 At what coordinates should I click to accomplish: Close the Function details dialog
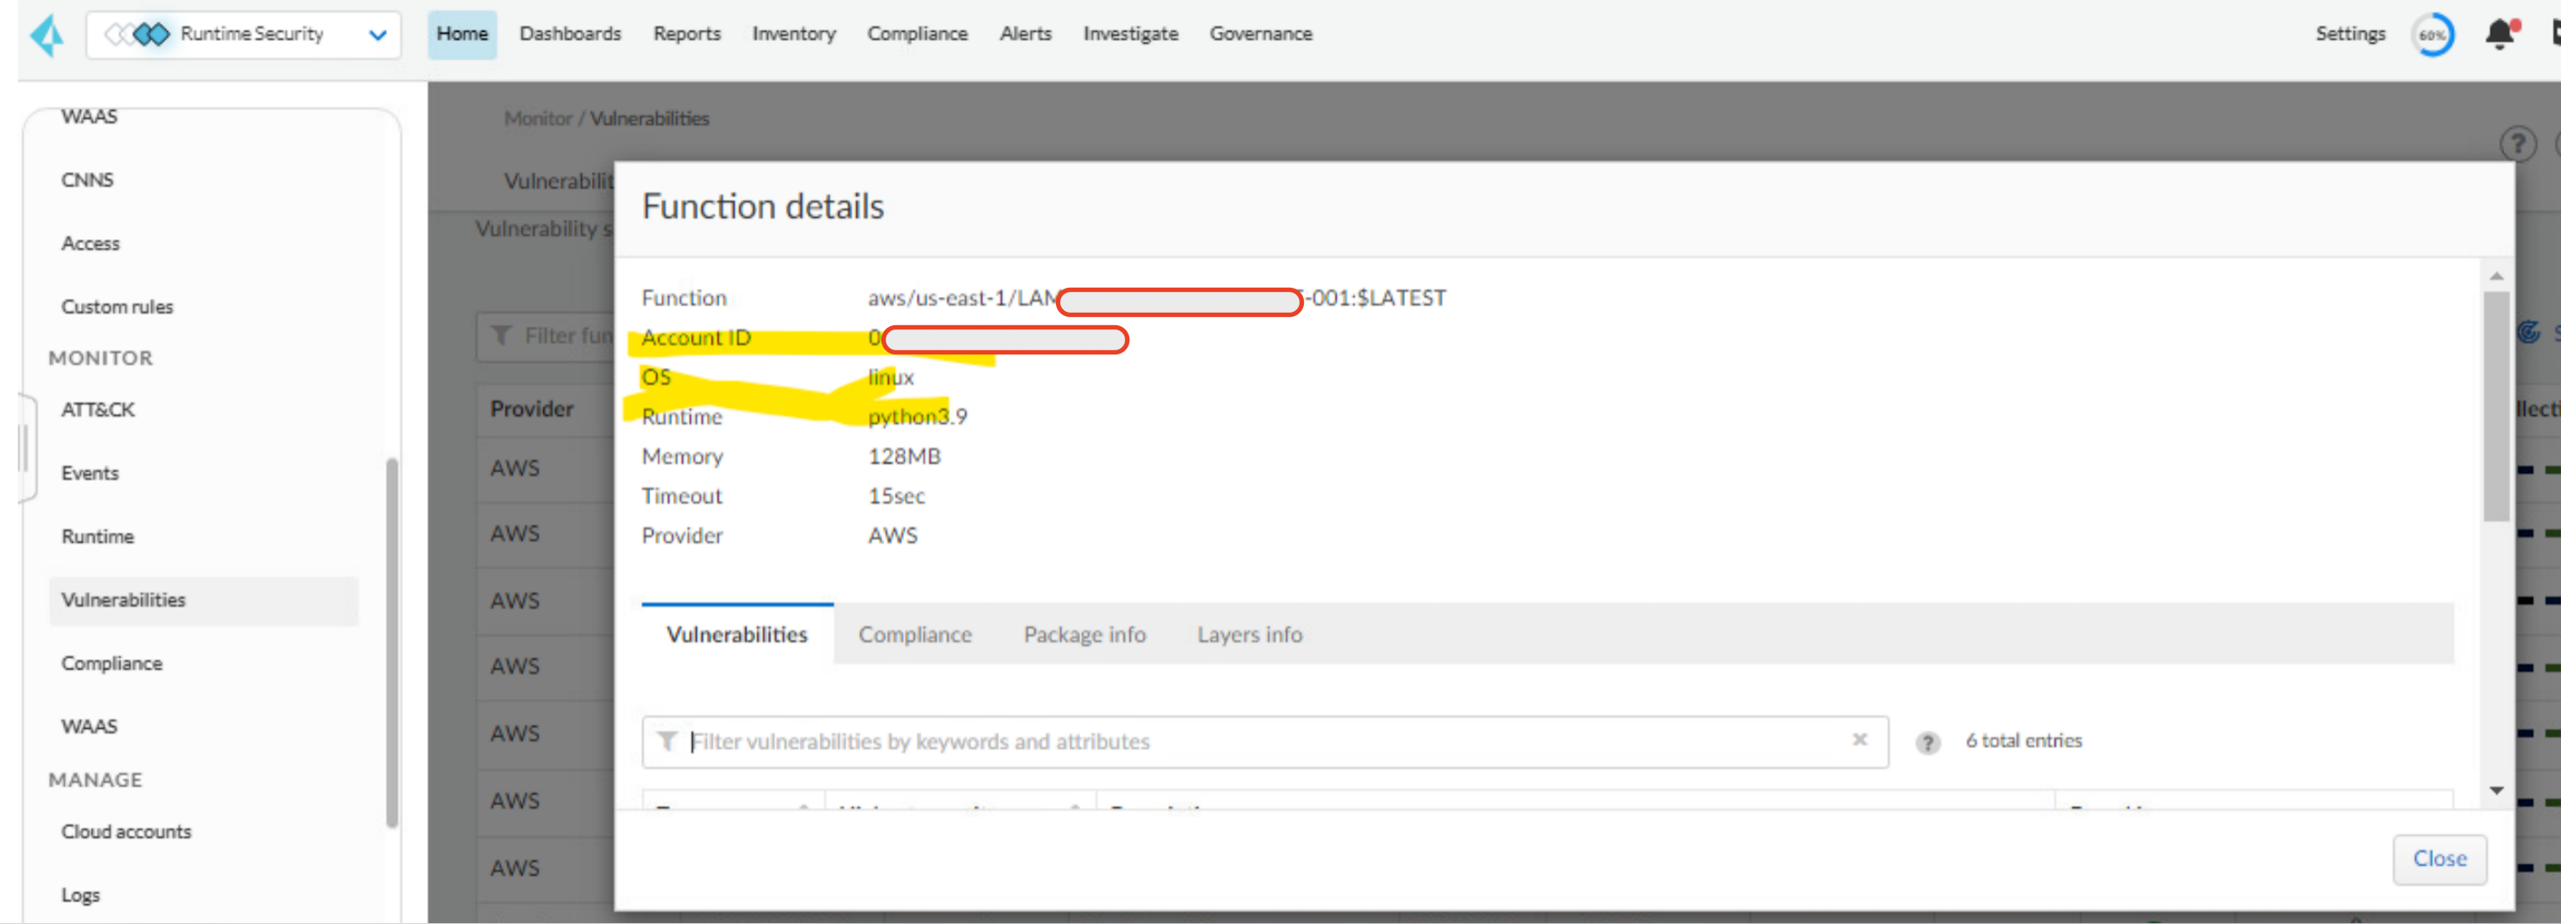(x=2439, y=858)
